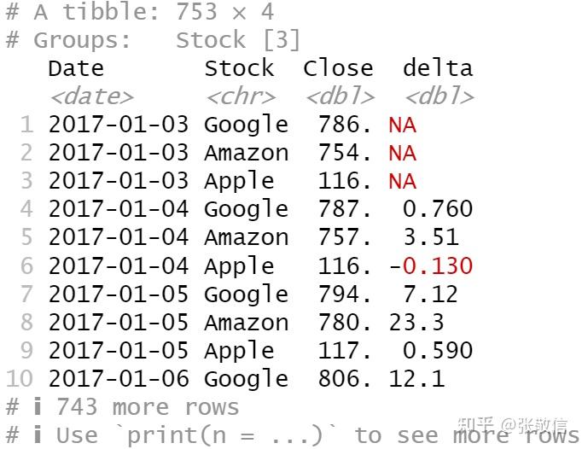Click the Close column header
This screenshot has width=582, height=449.
click(338, 68)
